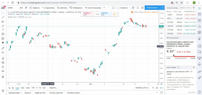202x95 pixels.
Task: Remove drawings with trash icon
Action: coord(3,77)
